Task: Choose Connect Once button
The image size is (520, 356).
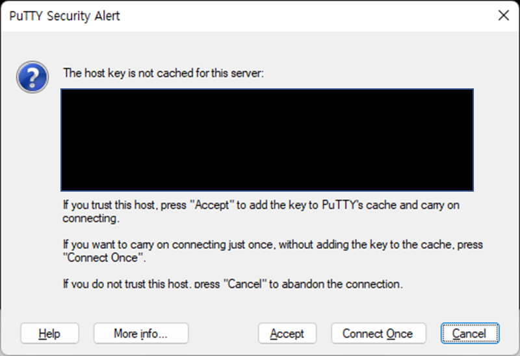Action: coord(378,333)
